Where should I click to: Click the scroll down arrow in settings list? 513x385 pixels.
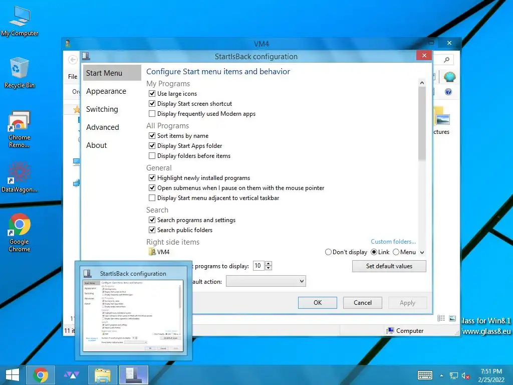pos(422,253)
